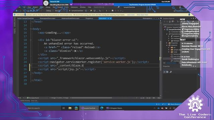Select favicon.ico file
214x120 pixels.
tap(176, 54)
